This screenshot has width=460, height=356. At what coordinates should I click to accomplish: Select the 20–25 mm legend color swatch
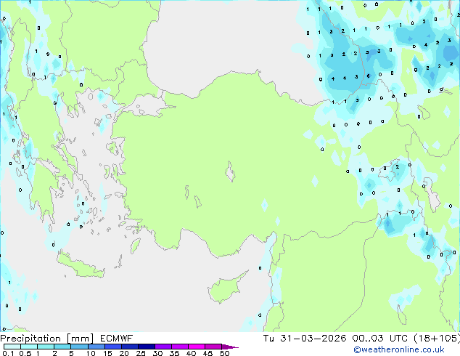point(130,347)
